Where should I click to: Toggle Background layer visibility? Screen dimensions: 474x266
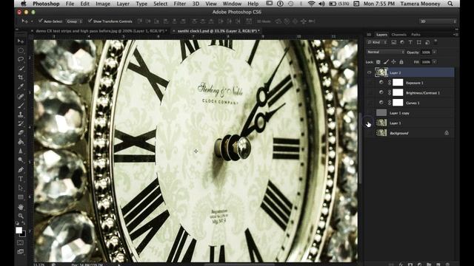point(369,133)
